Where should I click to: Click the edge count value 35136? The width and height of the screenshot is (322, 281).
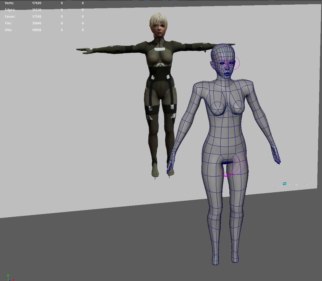coord(37,10)
